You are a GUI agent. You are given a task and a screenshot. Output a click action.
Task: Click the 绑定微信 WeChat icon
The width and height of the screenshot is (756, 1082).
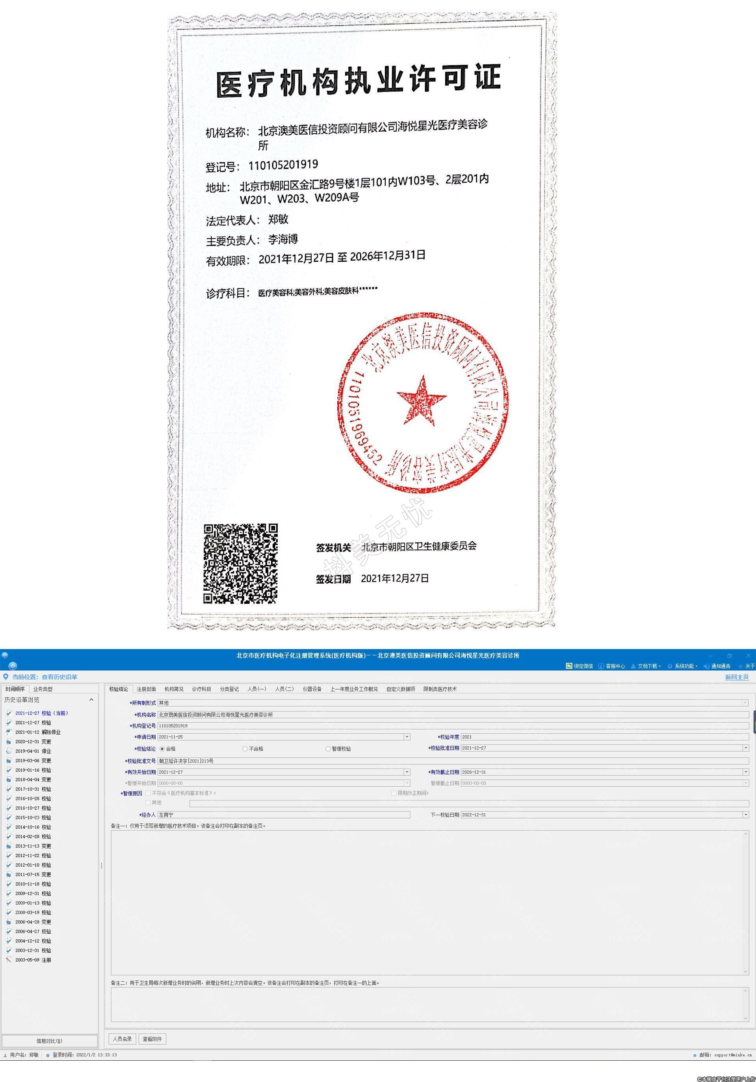pos(568,666)
